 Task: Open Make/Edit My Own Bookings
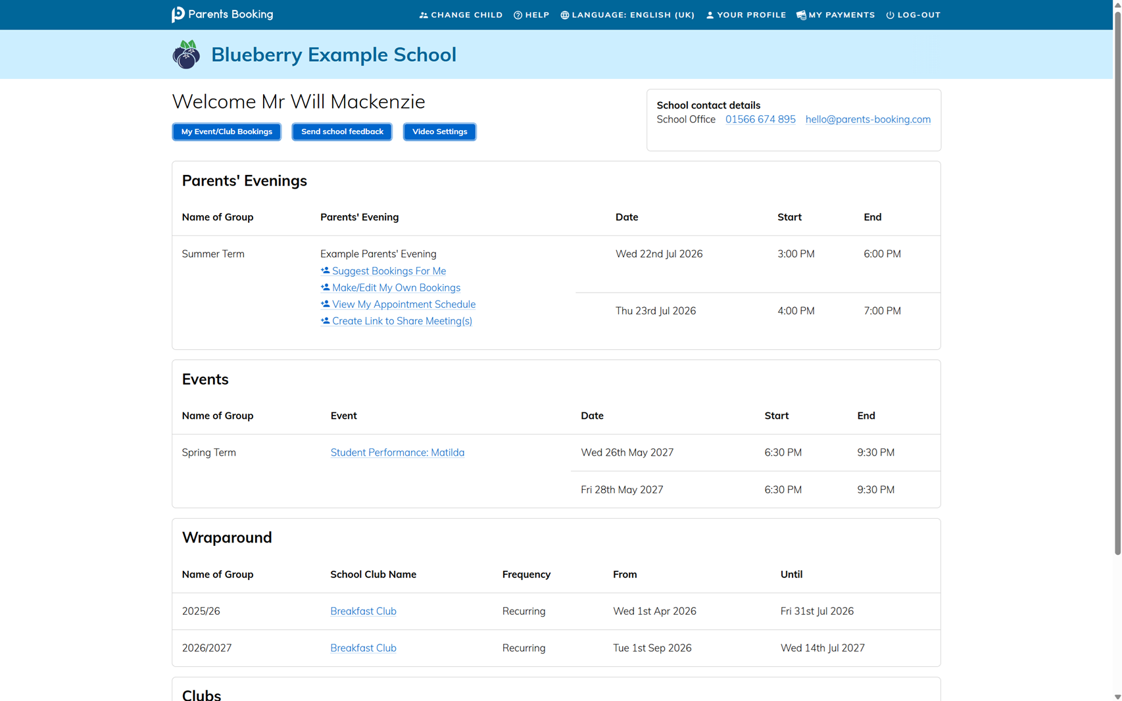396,287
